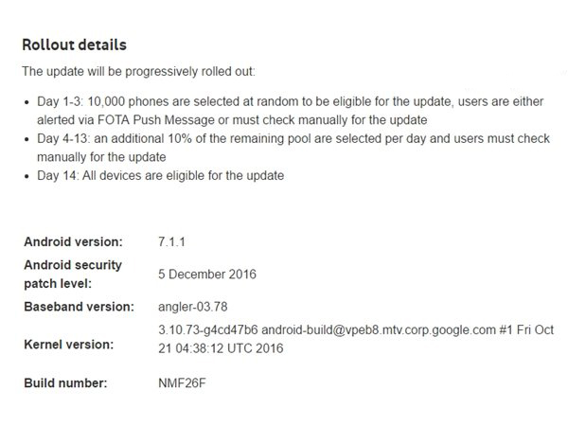The height and width of the screenshot is (426, 568).
Task: Click the 7.1.1 version value
Action: [x=172, y=241]
